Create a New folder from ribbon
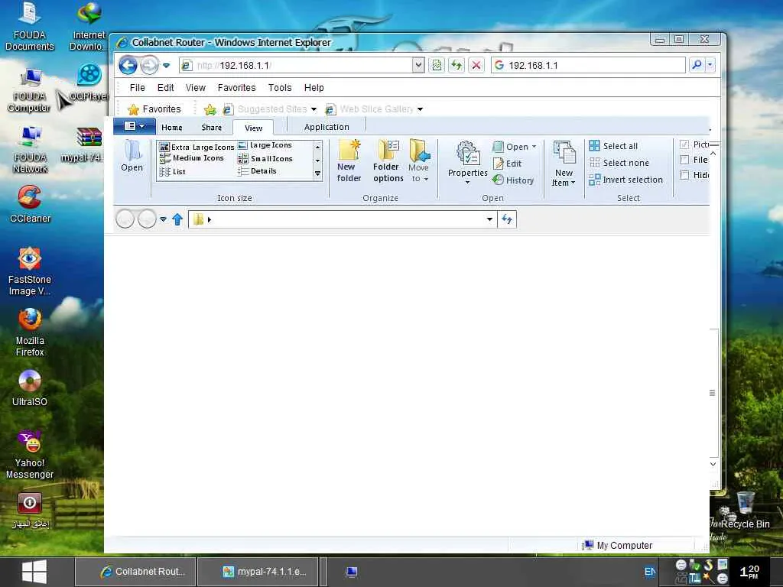 pos(349,161)
